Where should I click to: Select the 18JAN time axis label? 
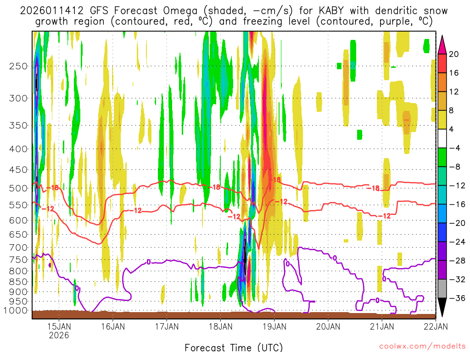coord(220,326)
